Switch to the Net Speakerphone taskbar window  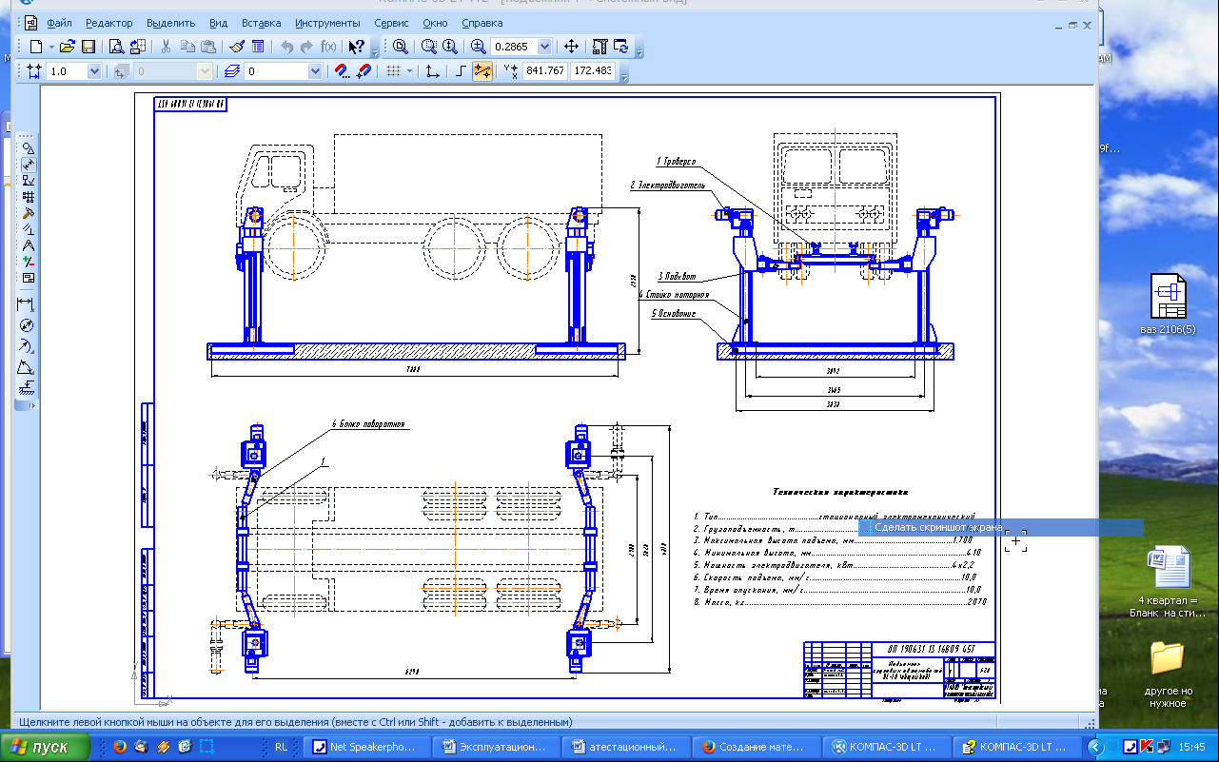[x=365, y=747]
